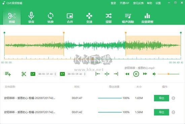
Task: Click the fast forward button
Action: coord(145,74)
